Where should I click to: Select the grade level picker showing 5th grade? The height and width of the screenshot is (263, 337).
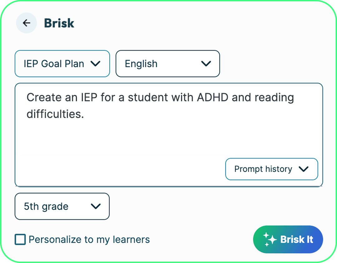click(62, 206)
